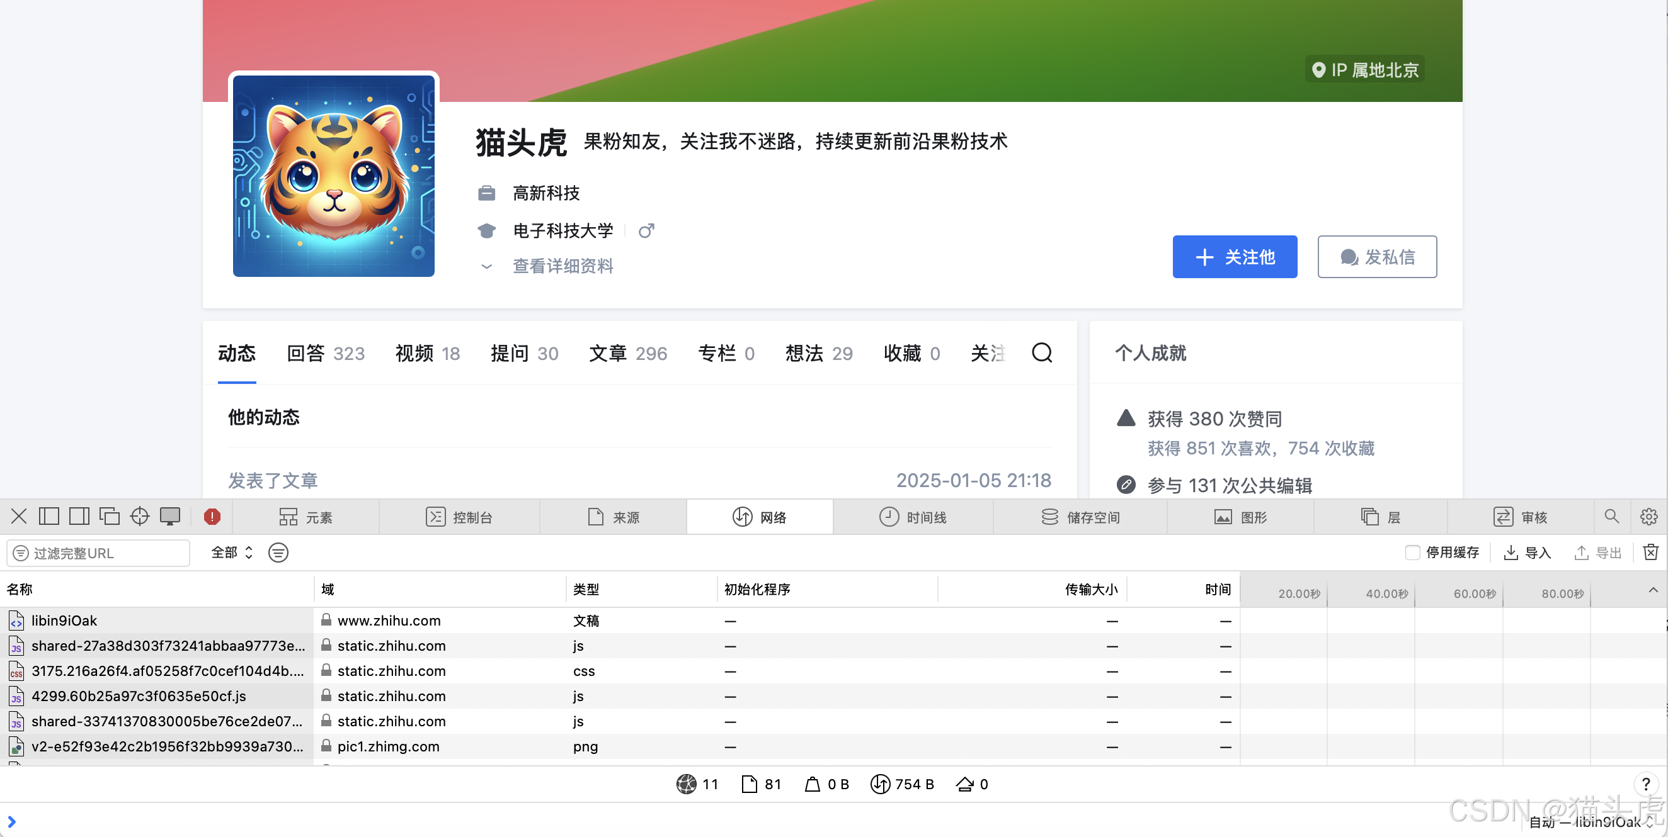The height and width of the screenshot is (837, 1668).
Task: Click the 过滤完整URL filter input field
Action: 97,553
